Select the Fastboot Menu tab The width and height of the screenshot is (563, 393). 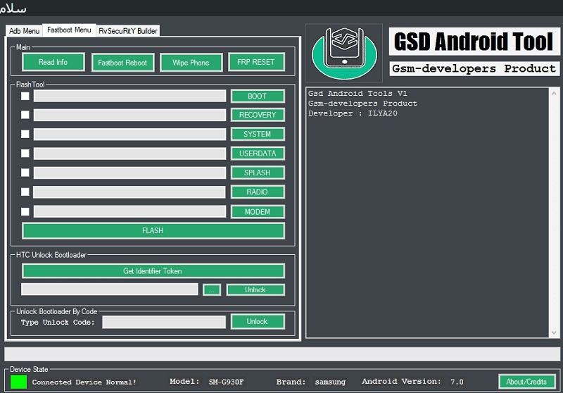point(69,30)
